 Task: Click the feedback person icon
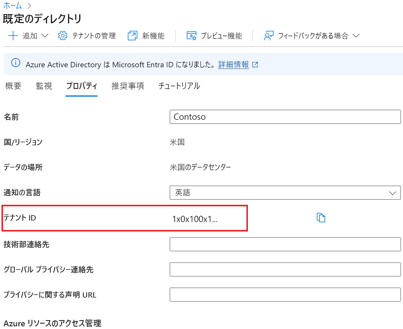pos(268,36)
